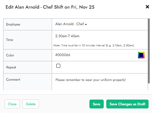
Task: Click the Color row label
Action: (10, 55)
